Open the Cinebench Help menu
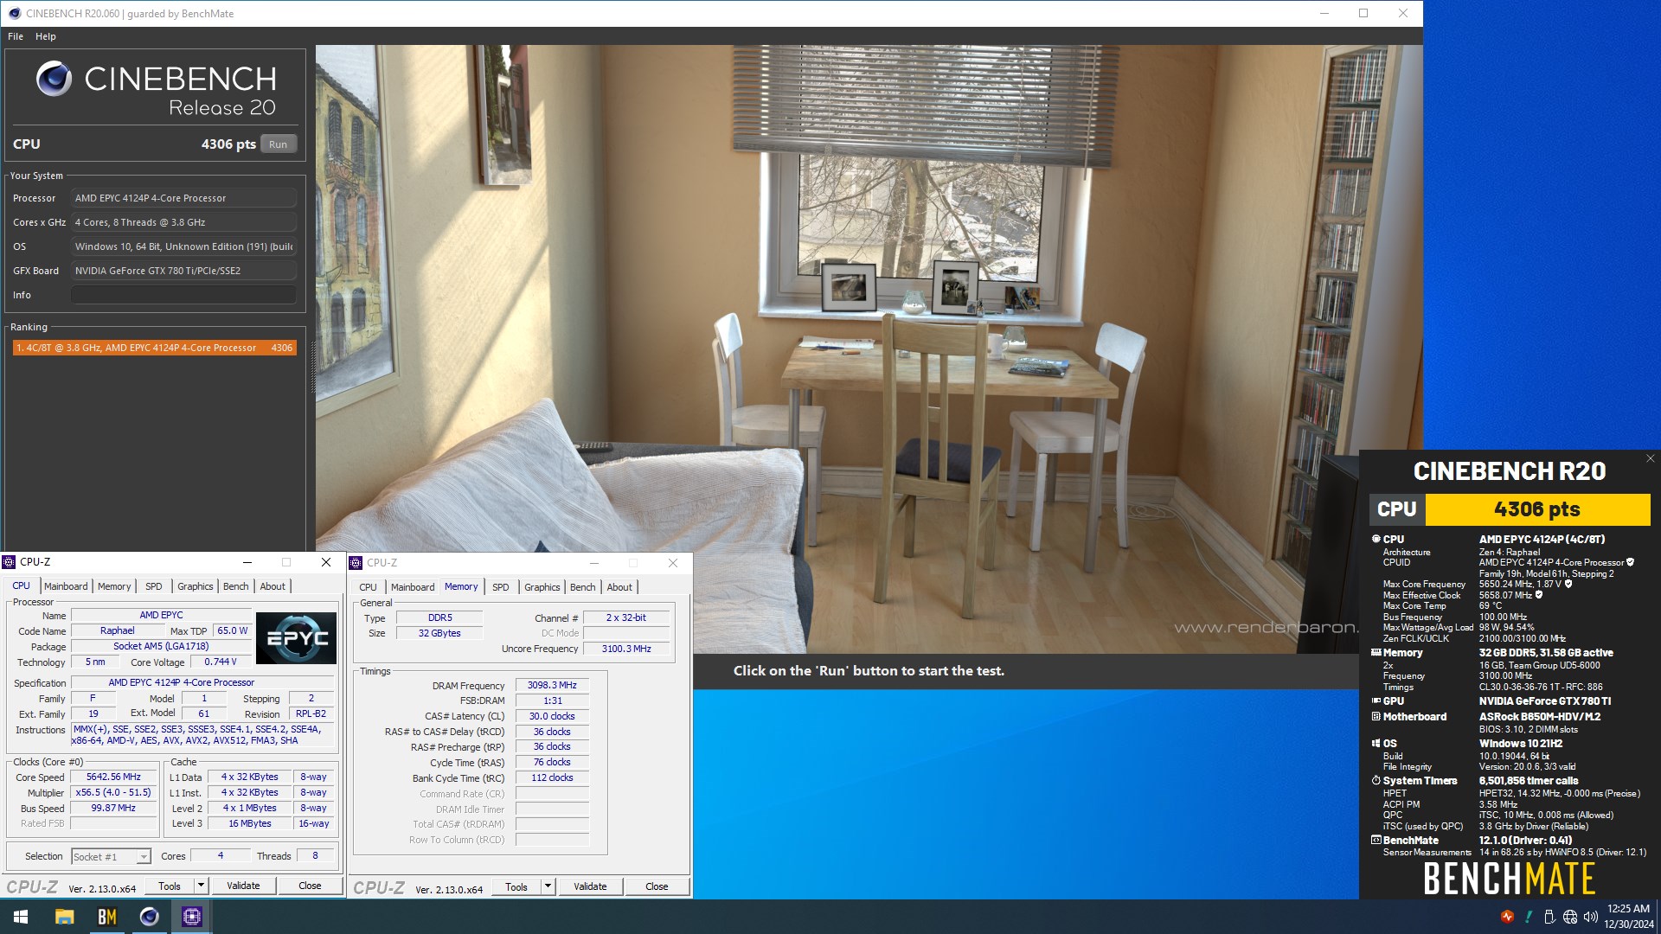Screen dimensions: 1661x934 46,36
